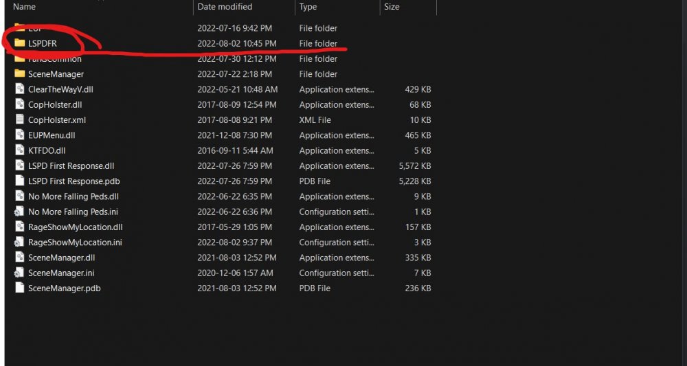Click the CopHolster.xml file icon

[x=20, y=119]
